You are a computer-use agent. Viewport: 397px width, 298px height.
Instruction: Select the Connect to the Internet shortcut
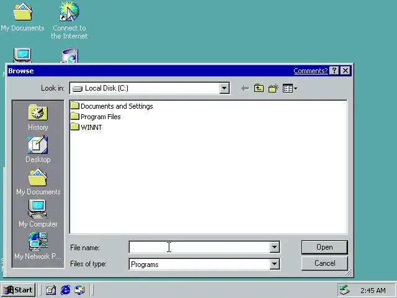tap(69, 20)
